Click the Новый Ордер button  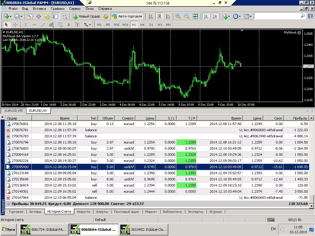coord(86,16)
